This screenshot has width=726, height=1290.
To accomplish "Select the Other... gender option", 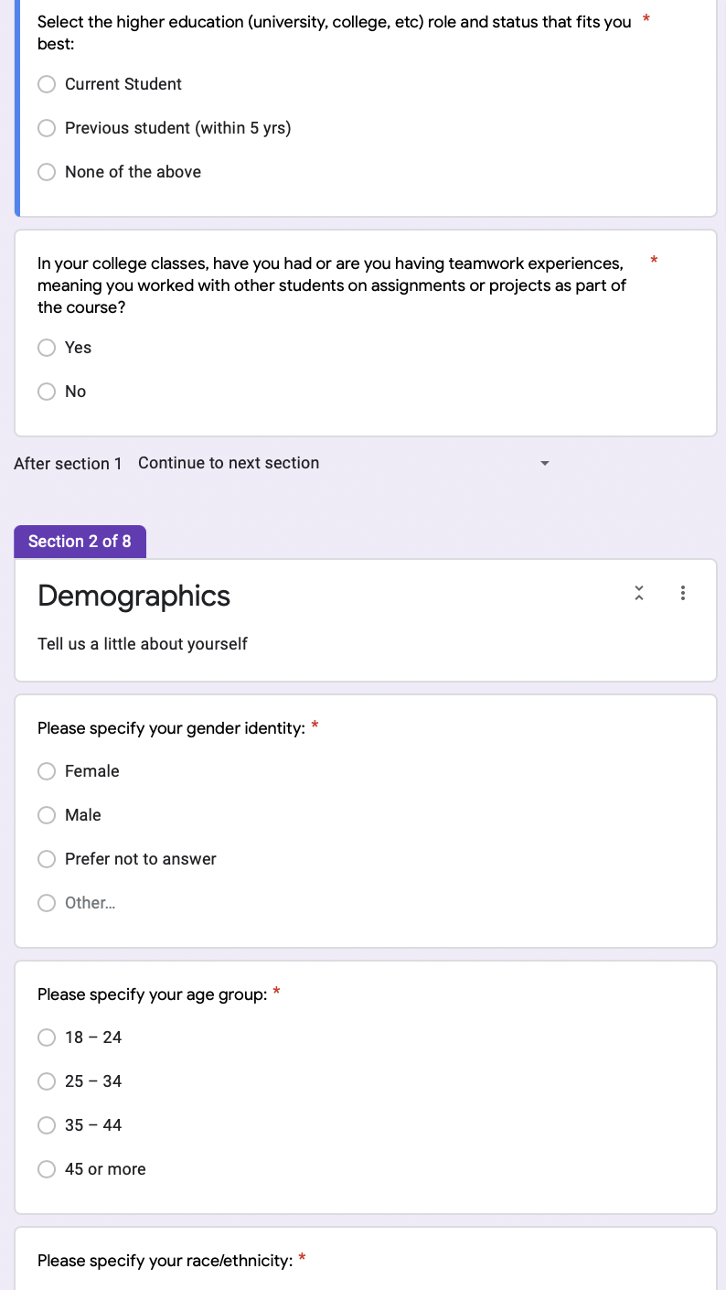I will 47,903.
